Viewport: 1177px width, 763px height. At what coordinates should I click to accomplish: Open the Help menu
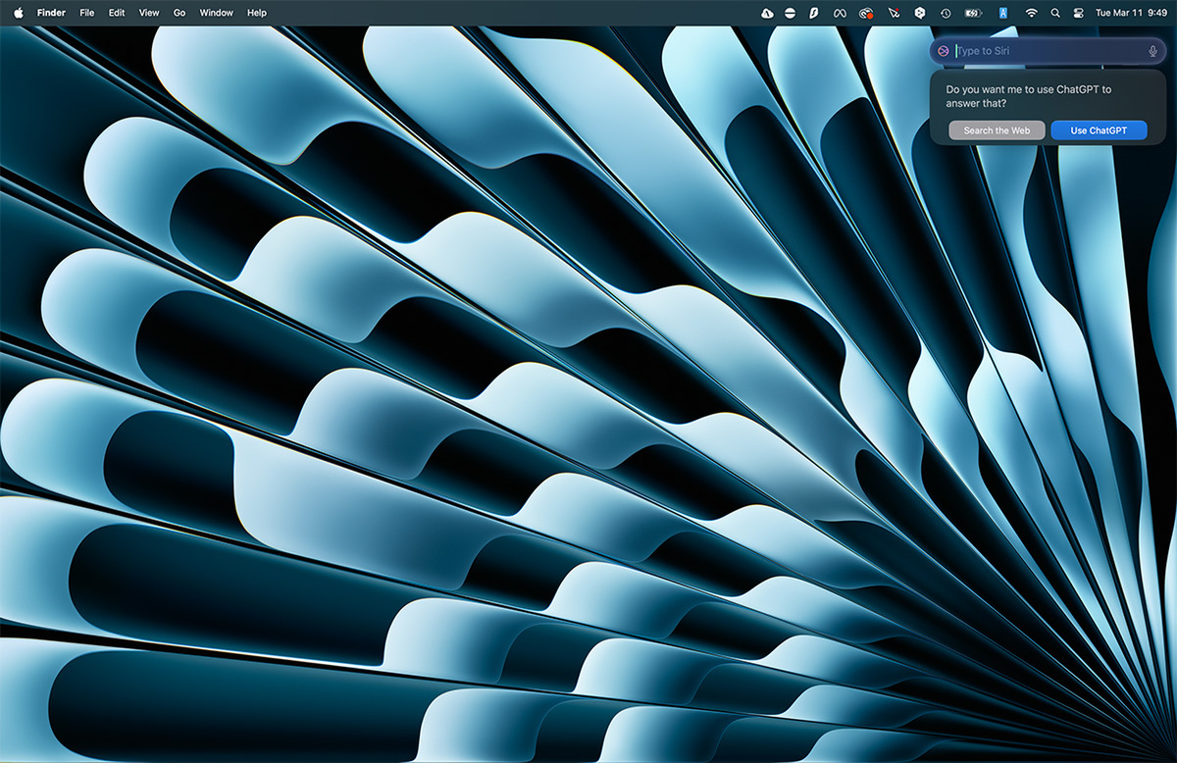click(256, 13)
